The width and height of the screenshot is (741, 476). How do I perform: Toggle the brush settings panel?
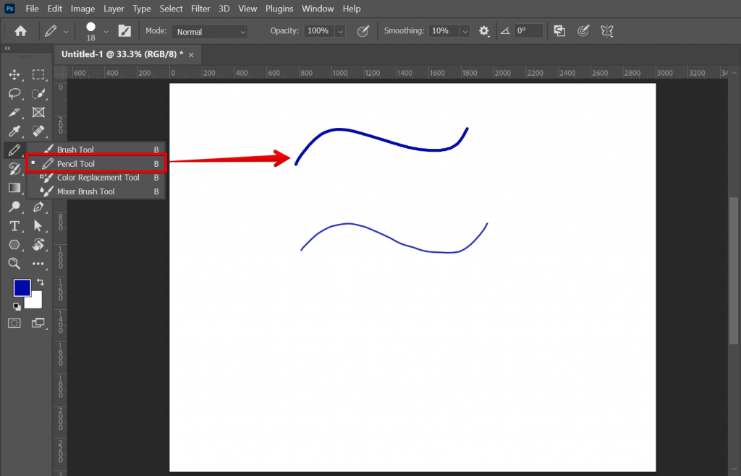[124, 31]
